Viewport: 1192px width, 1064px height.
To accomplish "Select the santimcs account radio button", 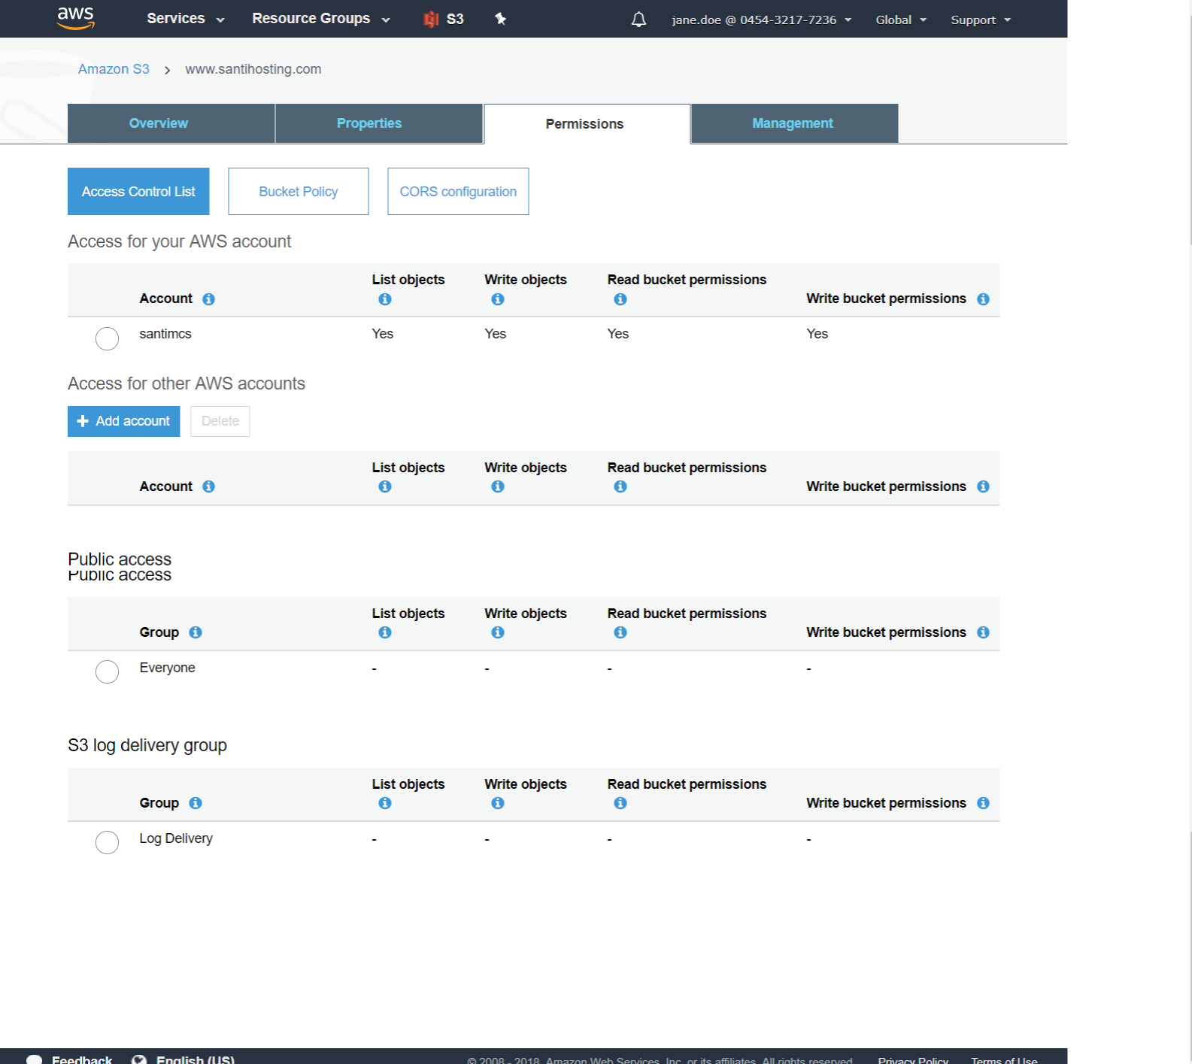I will tap(107, 338).
